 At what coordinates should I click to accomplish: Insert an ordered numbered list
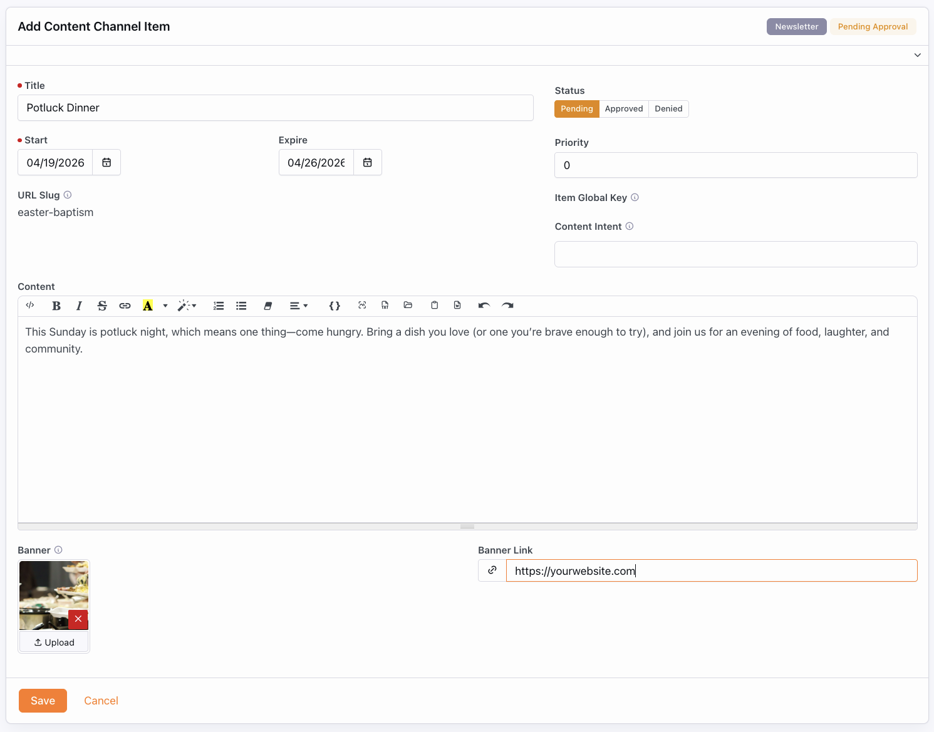219,306
